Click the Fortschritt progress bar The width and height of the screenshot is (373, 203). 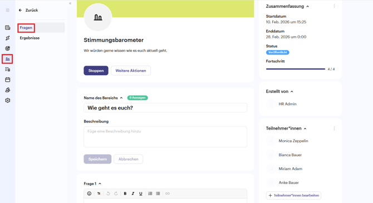tap(296, 69)
